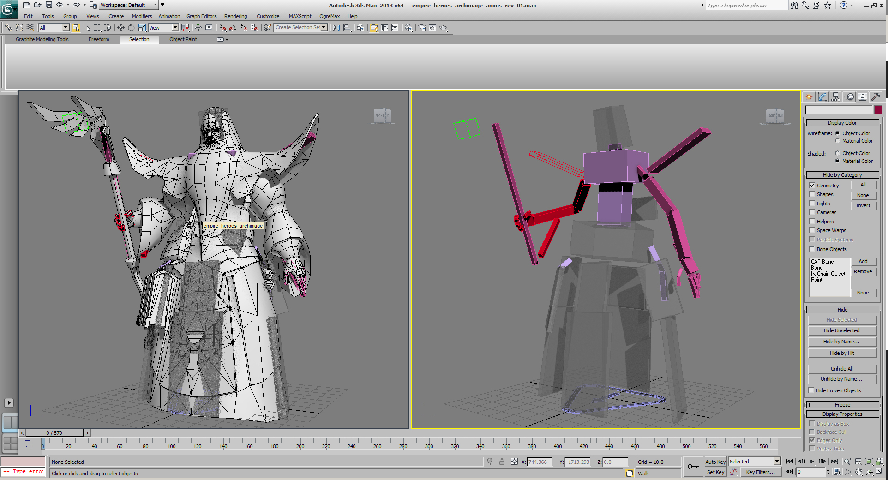Select Wireframe Material Color radio button
The image size is (888, 480).
837,141
